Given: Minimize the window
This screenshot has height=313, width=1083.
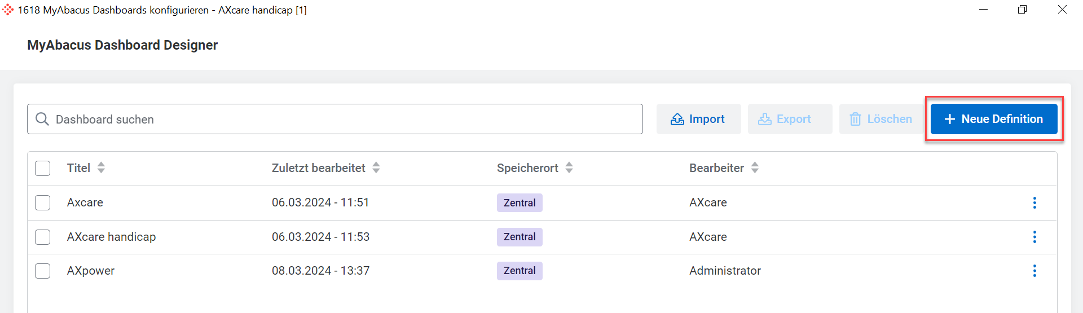Looking at the screenshot, I should tap(983, 10).
